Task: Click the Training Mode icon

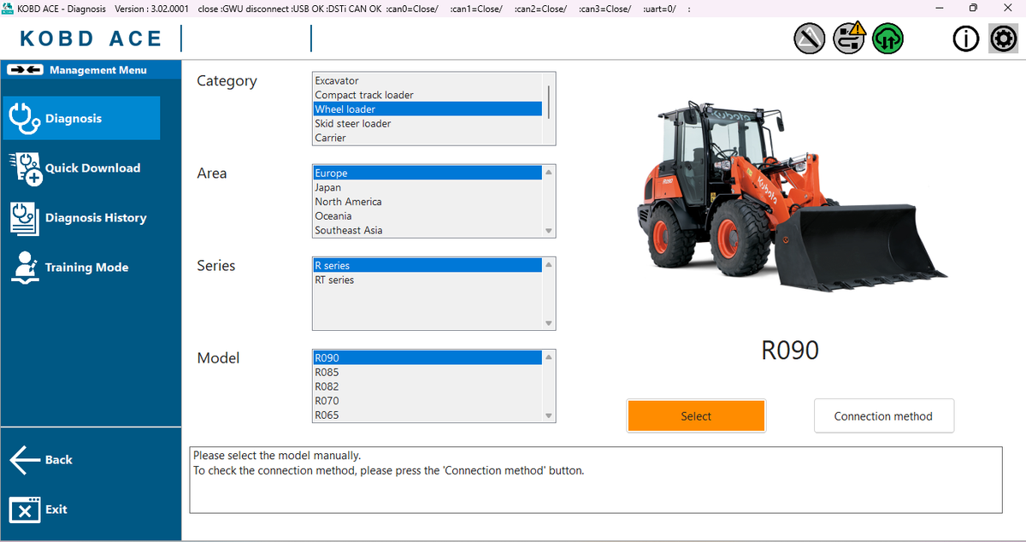Action: tap(25, 268)
